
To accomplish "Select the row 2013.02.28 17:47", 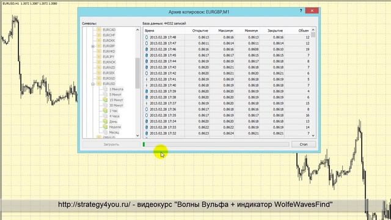I will [227, 43].
